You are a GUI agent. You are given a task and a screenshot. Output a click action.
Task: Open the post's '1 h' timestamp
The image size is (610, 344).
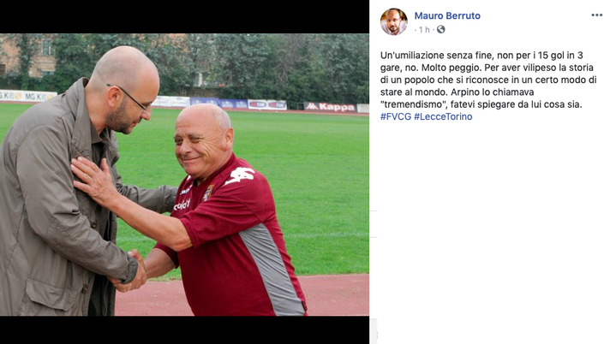pos(424,30)
